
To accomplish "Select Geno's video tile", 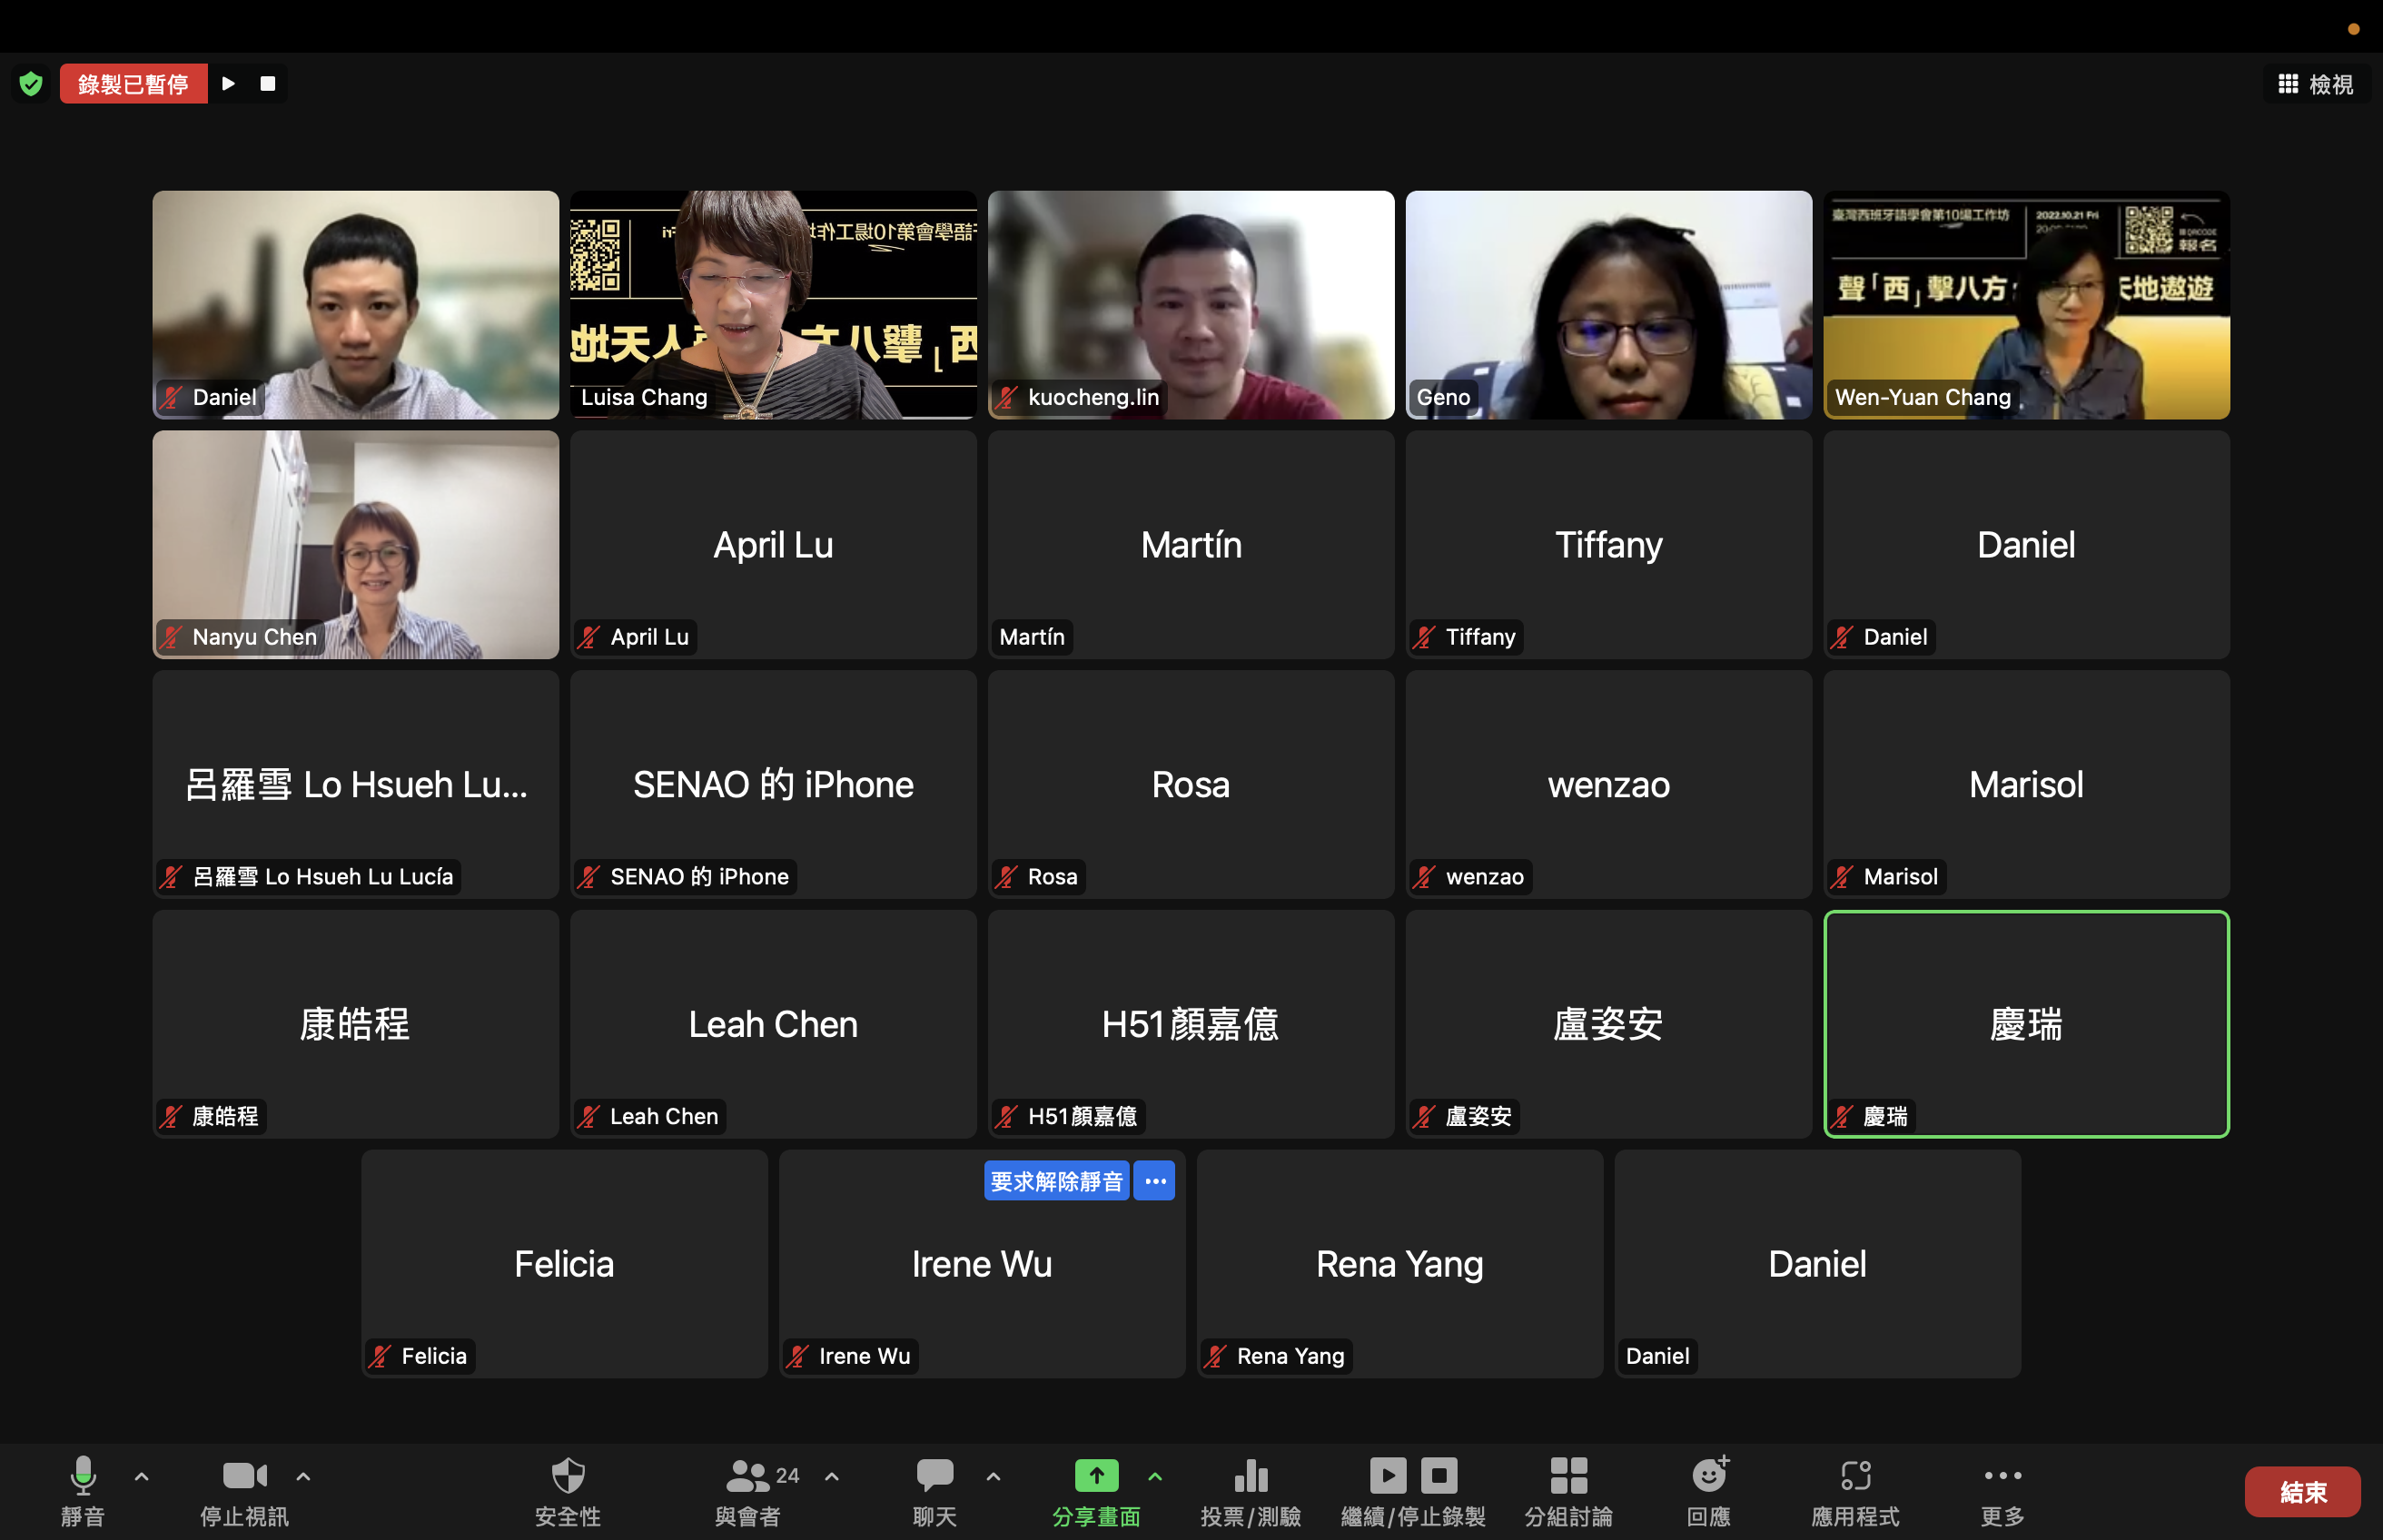I will (1609, 305).
